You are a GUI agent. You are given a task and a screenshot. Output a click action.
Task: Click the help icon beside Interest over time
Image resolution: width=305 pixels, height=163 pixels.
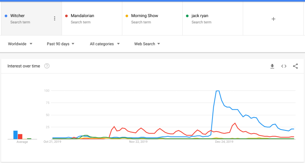[47, 66]
